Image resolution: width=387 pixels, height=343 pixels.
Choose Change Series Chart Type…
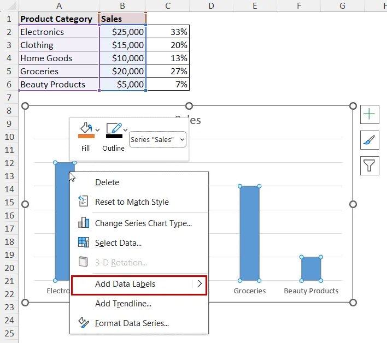click(x=139, y=223)
